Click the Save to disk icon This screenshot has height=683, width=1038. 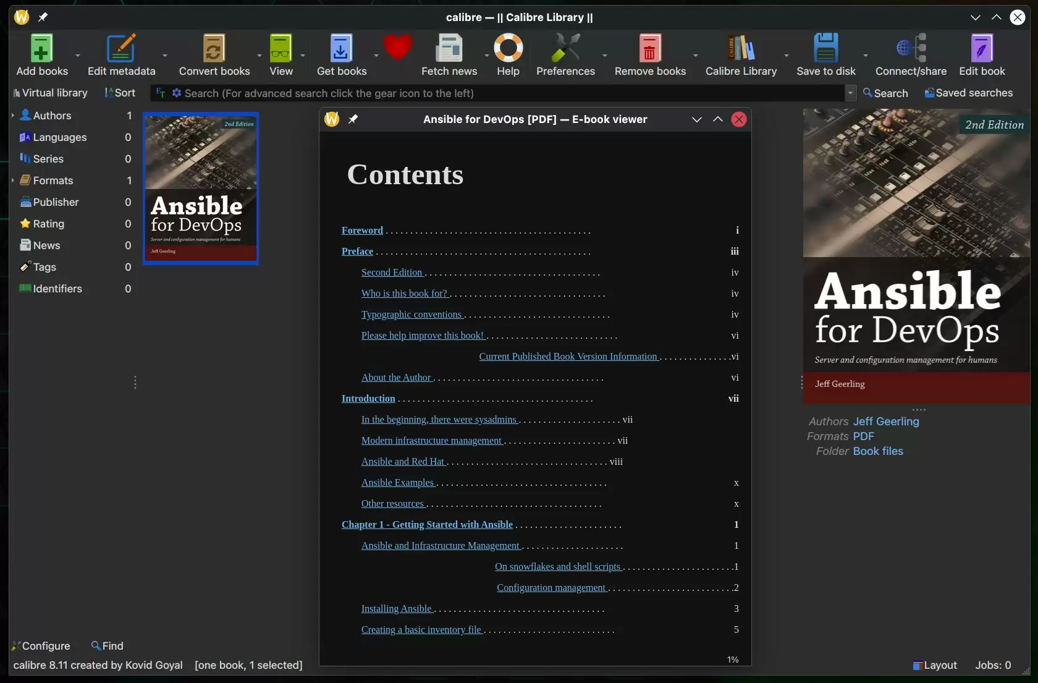(x=825, y=49)
